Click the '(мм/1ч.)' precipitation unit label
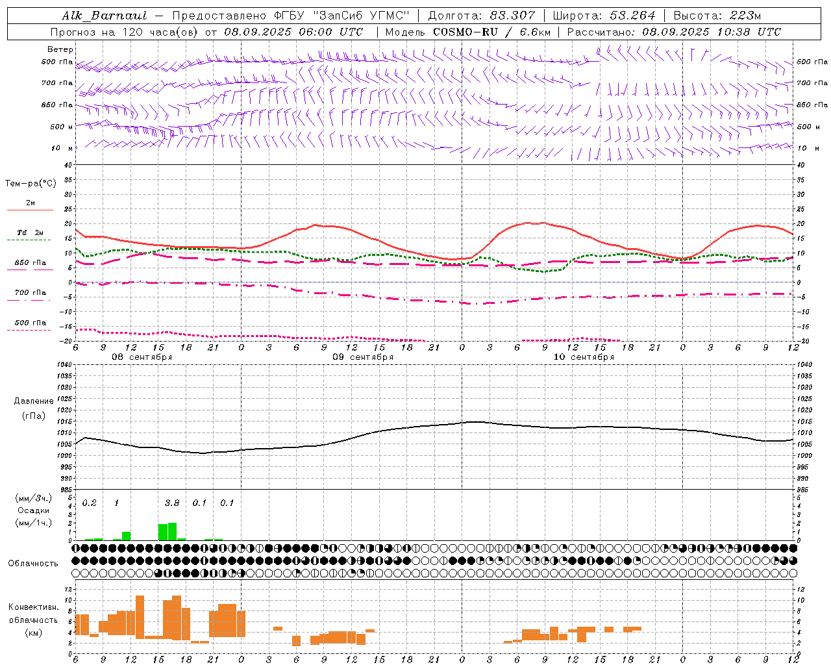 (x=34, y=523)
